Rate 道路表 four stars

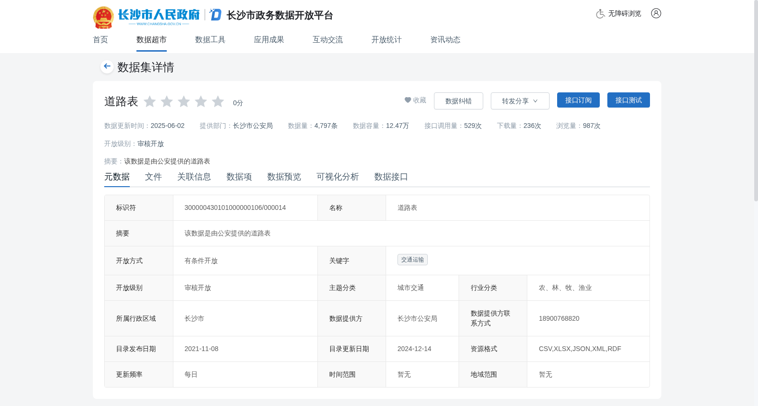coord(201,102)
